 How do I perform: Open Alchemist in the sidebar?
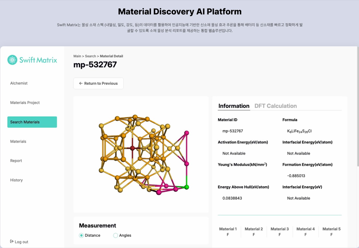(x=19, y=83)
